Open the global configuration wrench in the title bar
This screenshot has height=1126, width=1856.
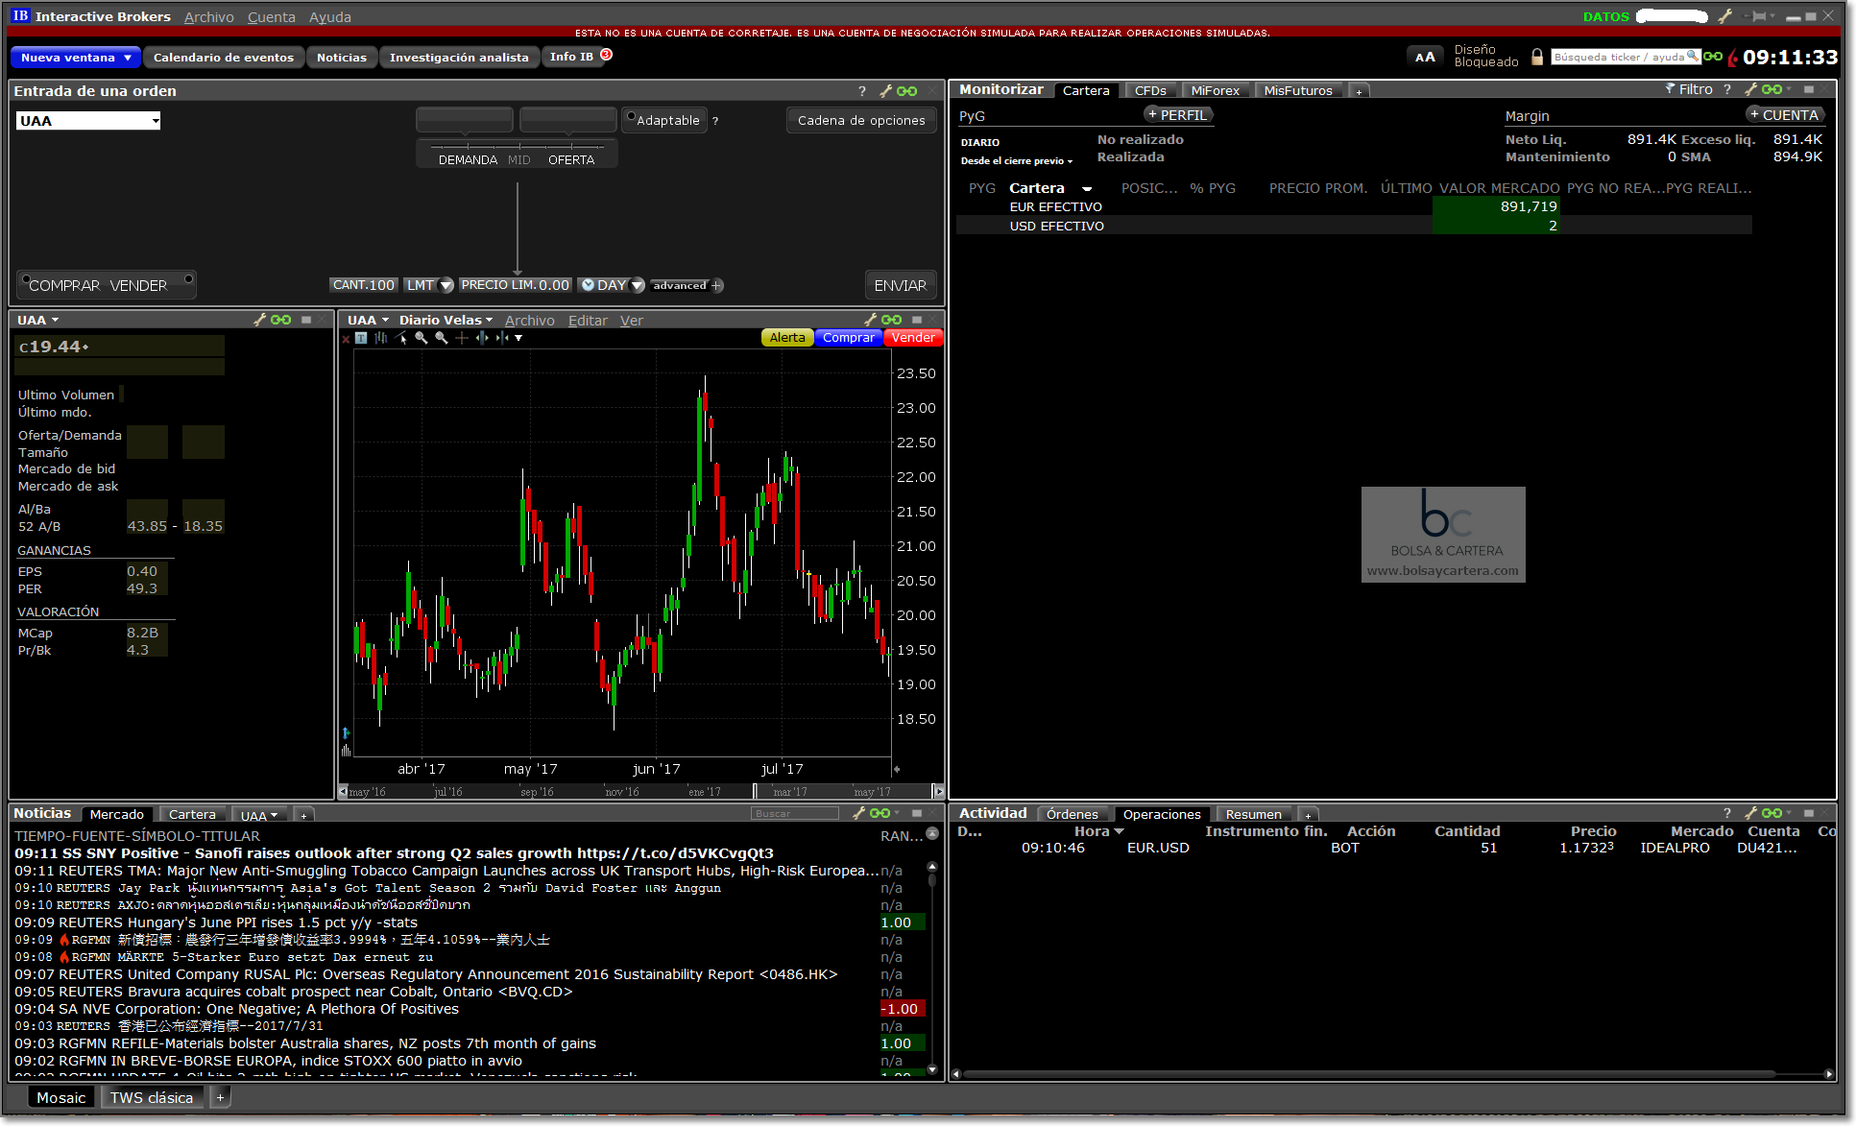[1725, 16]
